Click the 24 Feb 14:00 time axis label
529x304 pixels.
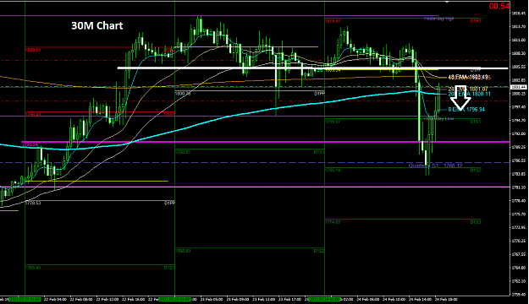pyautogui.click(x=420, y=299)
